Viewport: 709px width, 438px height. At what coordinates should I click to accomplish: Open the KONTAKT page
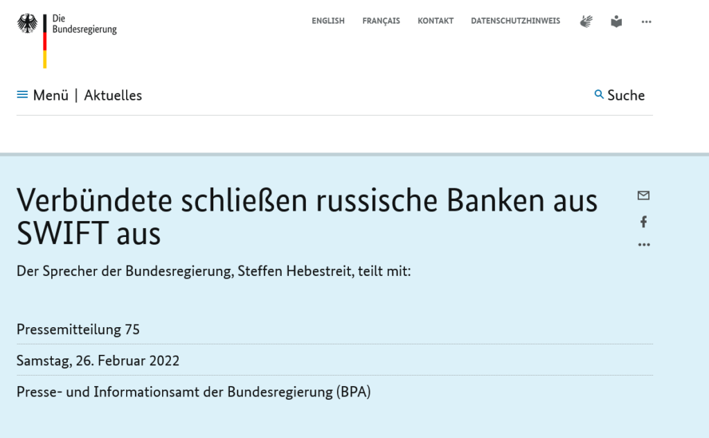(436, 21)
